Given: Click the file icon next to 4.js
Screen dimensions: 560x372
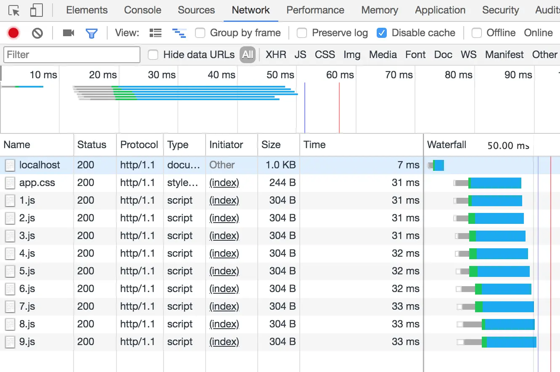Looking at the screenshot, I should coord(10,254).
